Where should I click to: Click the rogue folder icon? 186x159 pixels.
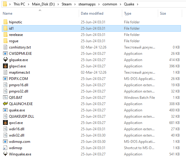tap(5, 41)
